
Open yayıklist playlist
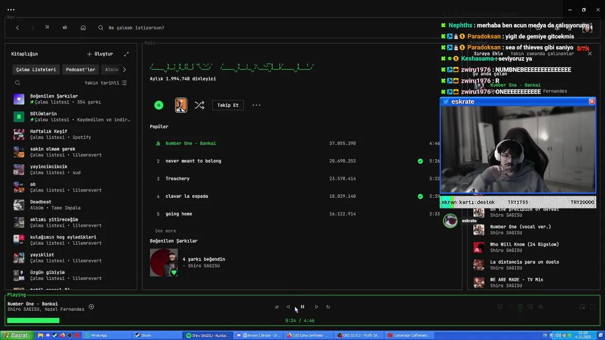point(71,258)
